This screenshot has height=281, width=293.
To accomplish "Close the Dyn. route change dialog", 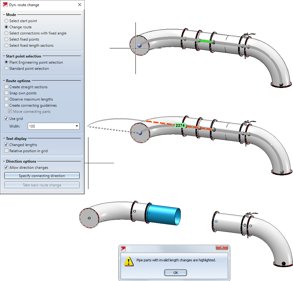I will point(80,5).
